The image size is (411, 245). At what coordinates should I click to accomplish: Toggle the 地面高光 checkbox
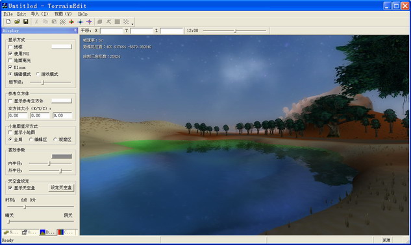[10, 60]
